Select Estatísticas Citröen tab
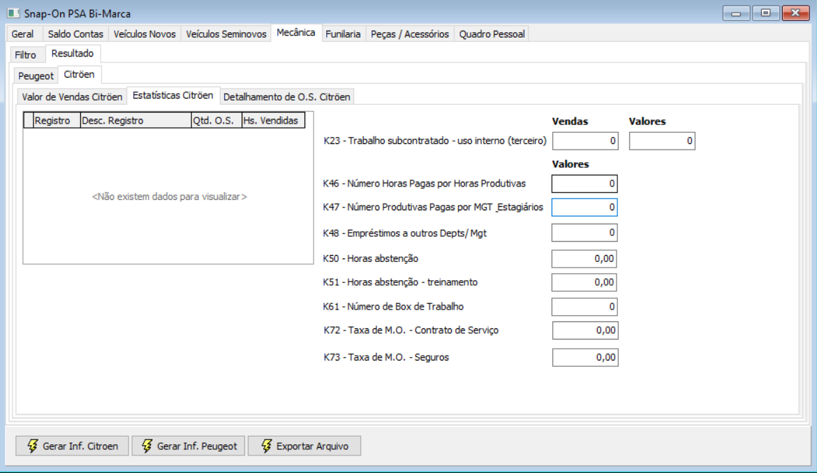817x473 pixels. tap(173, 96)
